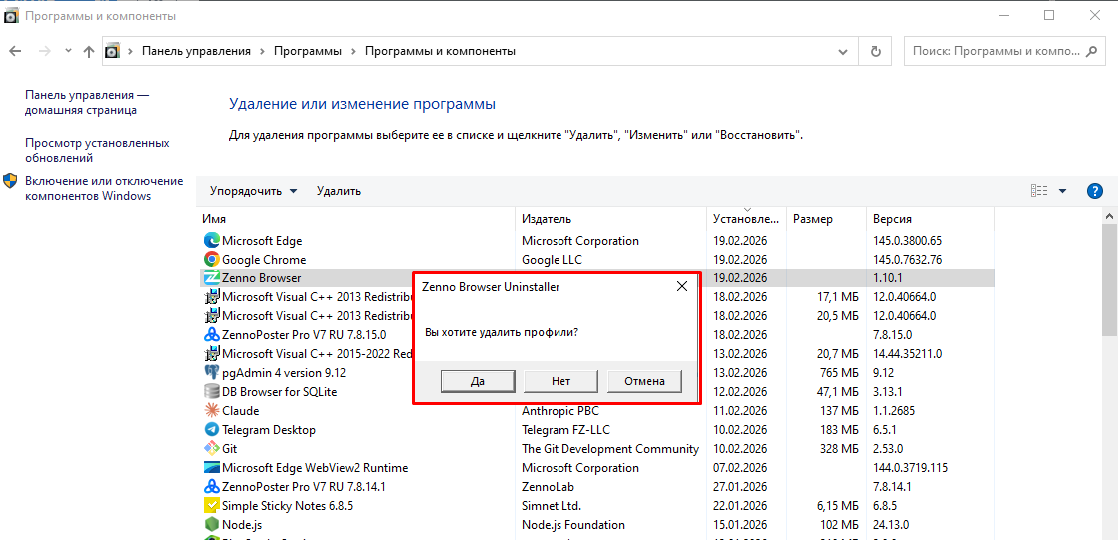Click the Visual C++ 2013 17,1 МБ icon
Screen dimensions: 1118x540
pyautogui.click(x=211, y=297)
